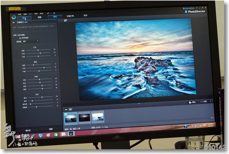Toggle the Remove Ghost checkbox
The width and height of the screenshot is (229, 154).
click(20, 38)
